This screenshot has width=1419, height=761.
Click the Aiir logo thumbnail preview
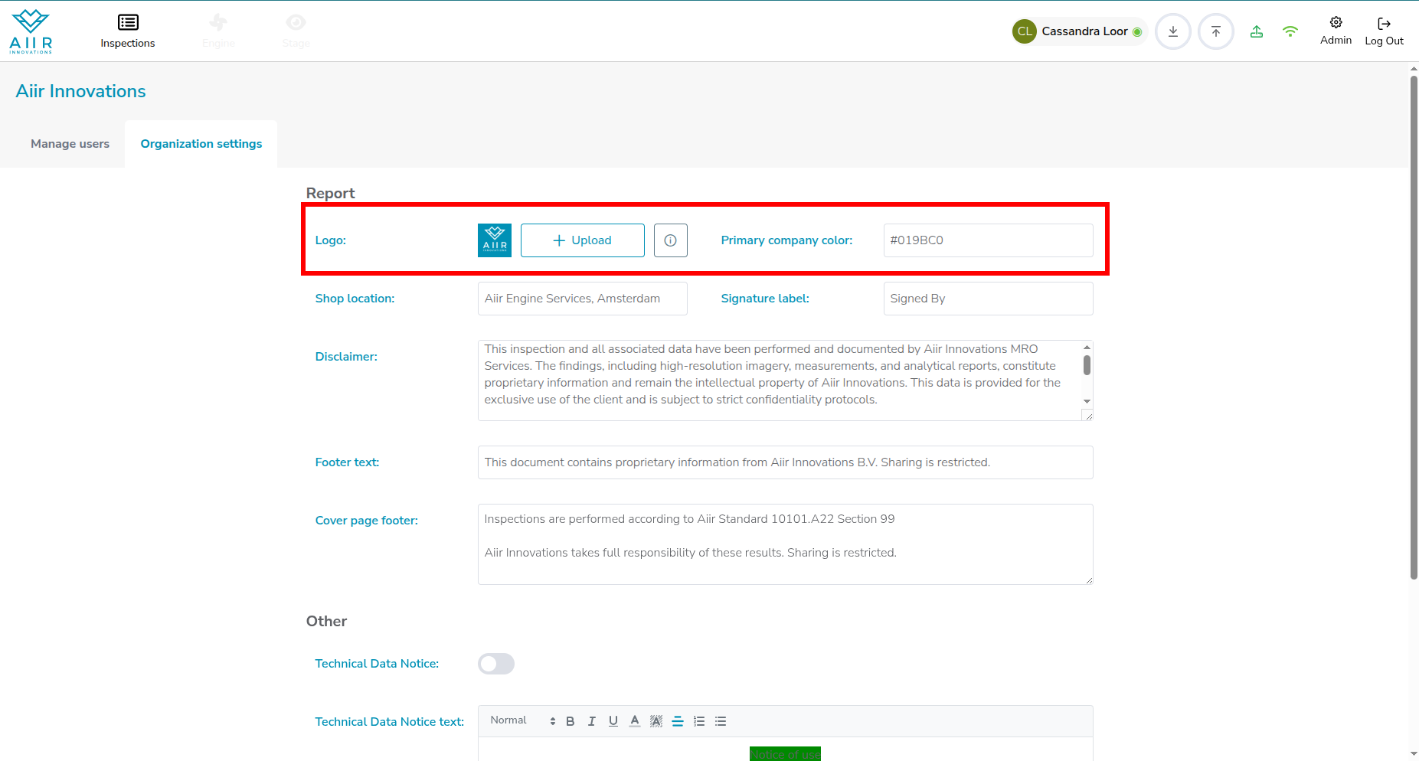tap(495, 240)
